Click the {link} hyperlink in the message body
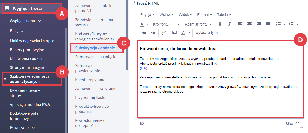Screen dimensions: 308x133 point(143,68)
